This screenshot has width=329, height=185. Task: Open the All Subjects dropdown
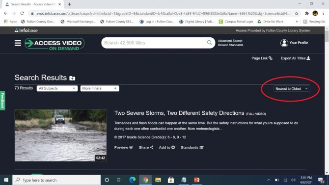(x=57, y=88)
